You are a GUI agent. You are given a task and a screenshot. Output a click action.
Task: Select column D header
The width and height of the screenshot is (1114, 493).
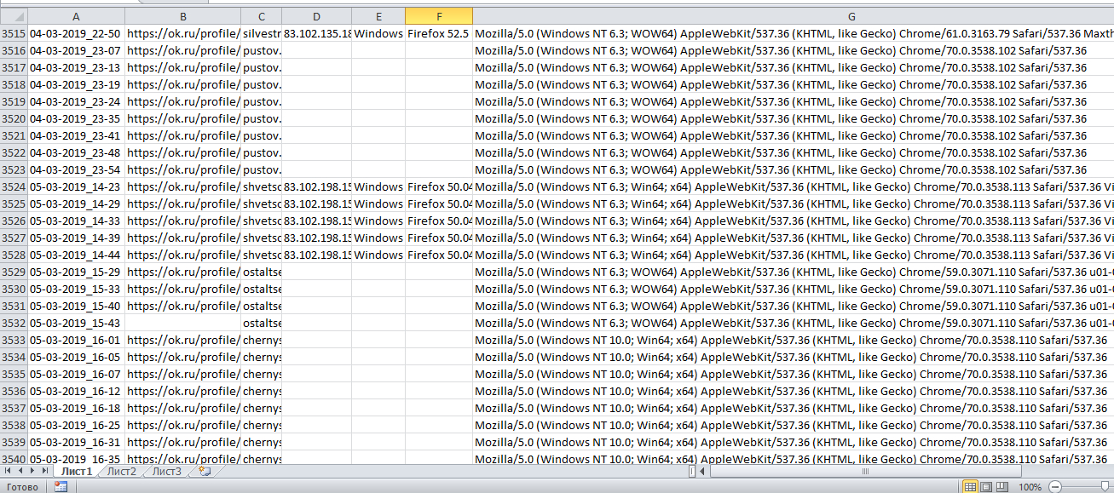pyautogui.click(x=317, y=16)
